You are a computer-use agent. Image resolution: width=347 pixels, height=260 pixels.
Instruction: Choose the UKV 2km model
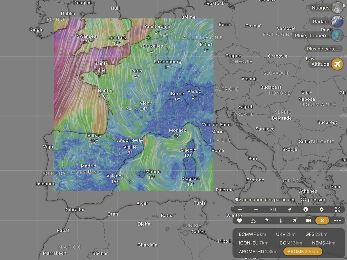coord(286,234)
